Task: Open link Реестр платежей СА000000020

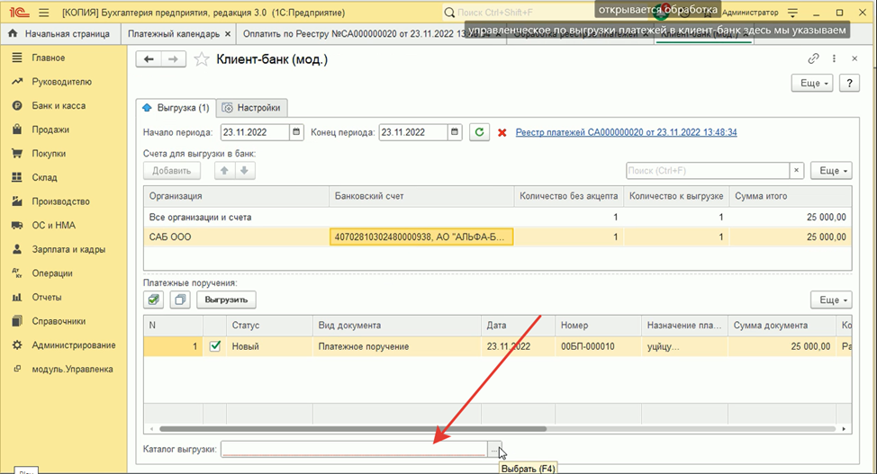Action: coord(626,132)
